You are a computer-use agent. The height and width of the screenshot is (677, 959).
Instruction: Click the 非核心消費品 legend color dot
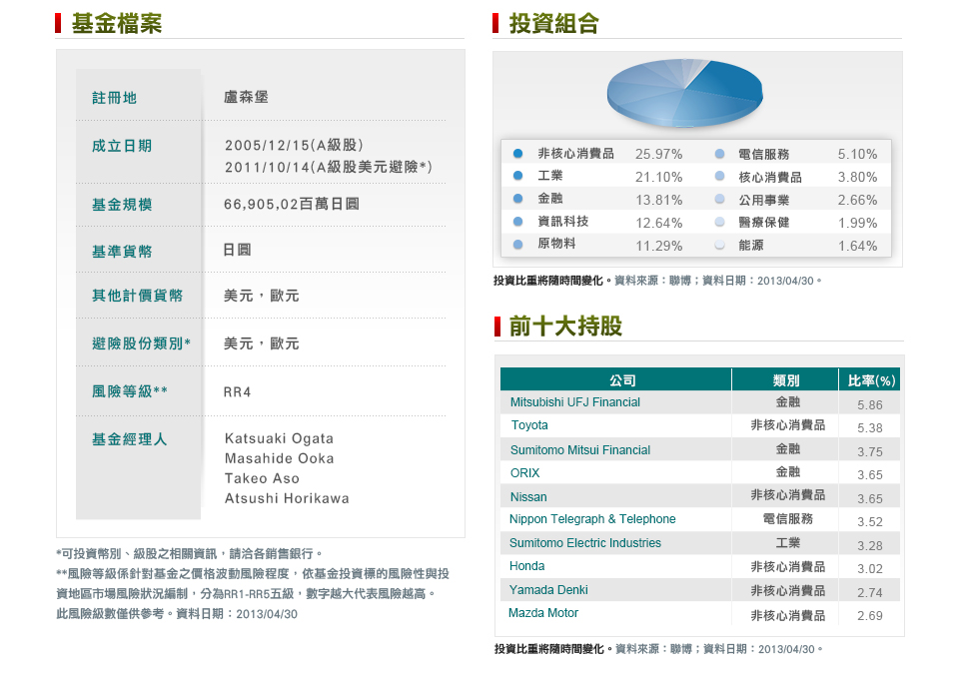coord(517,154)
